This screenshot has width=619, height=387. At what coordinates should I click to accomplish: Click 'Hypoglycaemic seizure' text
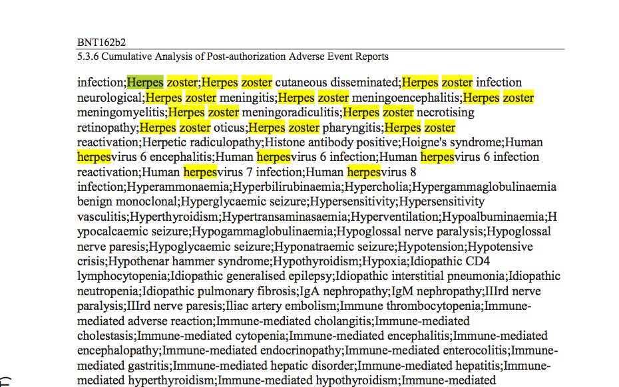click(x=210, y=247)
